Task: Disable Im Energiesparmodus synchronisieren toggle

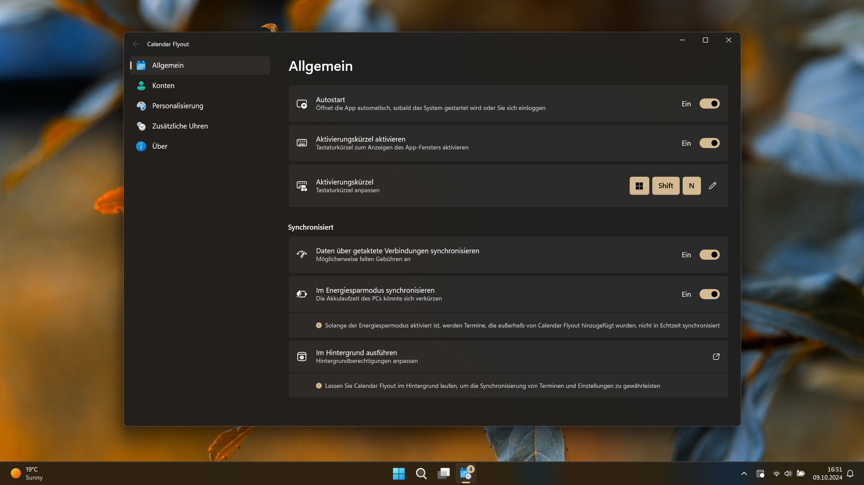Action: coord(709,294)
